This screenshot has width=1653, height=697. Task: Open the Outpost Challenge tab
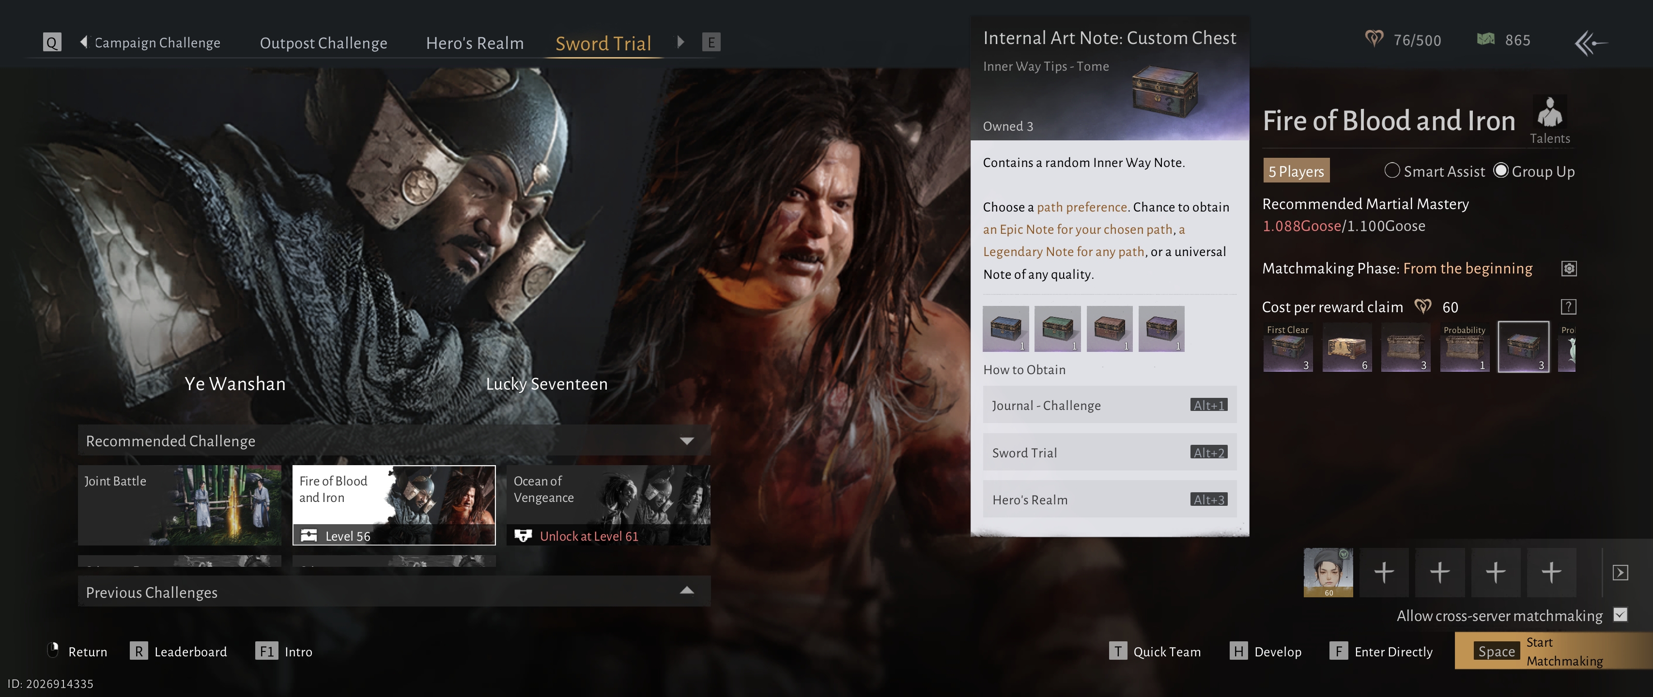pos(324,43)
